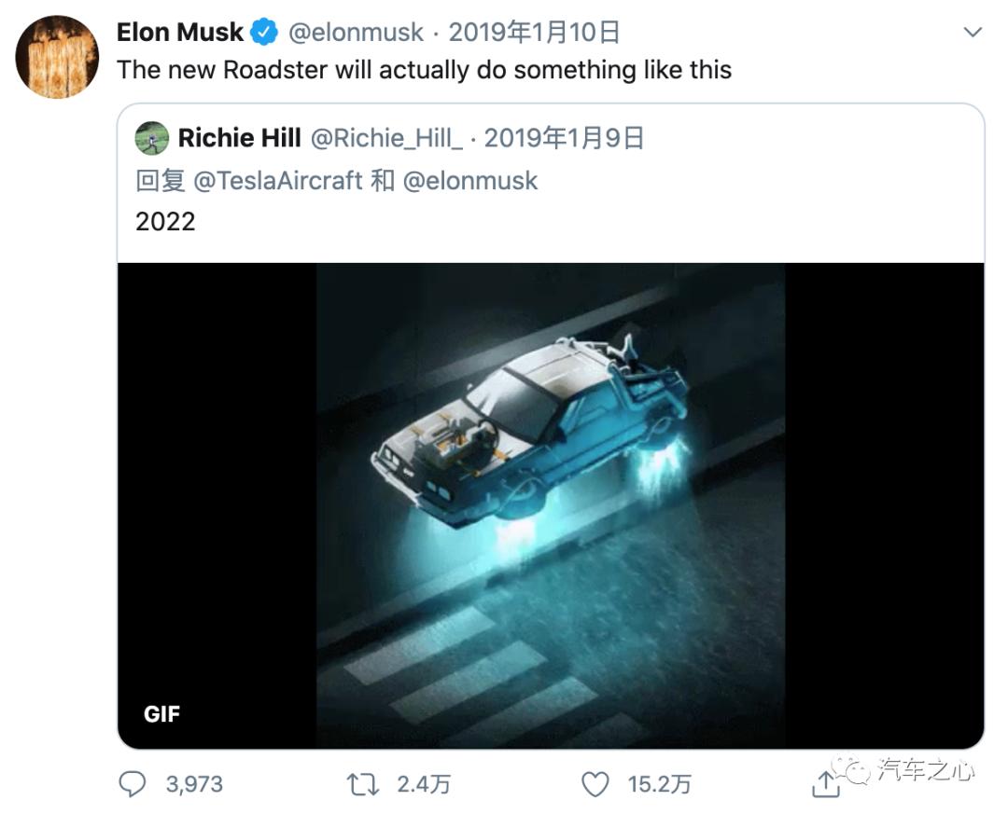Open Richie Hill's small avatar
Viewport: 1008px width, 814px height.
152,139
